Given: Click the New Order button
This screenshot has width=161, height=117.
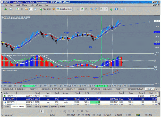Looking at the screenshot, I should click(45, 9).
